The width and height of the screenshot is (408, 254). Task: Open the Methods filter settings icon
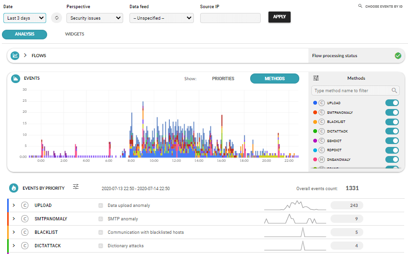click(x=316, y=78)
